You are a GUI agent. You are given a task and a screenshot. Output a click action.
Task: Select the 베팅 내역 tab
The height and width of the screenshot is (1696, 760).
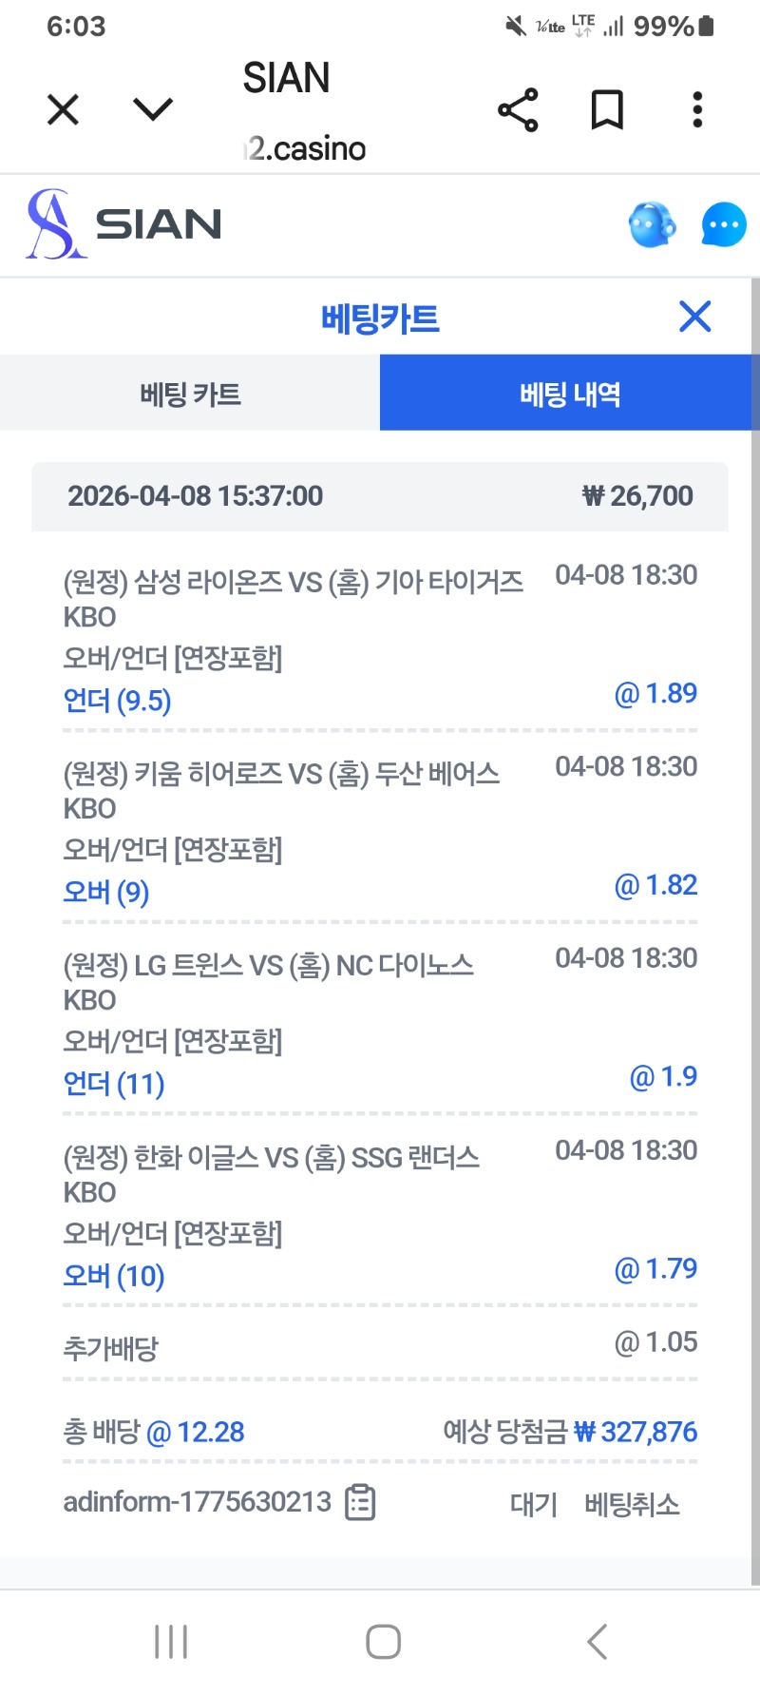coord(570,394)
